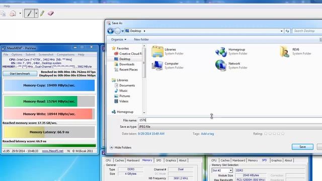The image size is (322, 181).
Task: Click the send snip mail icon
Action: coord(13,14)
